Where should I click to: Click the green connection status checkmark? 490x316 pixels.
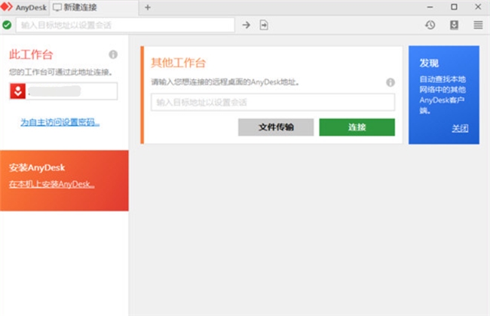[x=7, y=25]
